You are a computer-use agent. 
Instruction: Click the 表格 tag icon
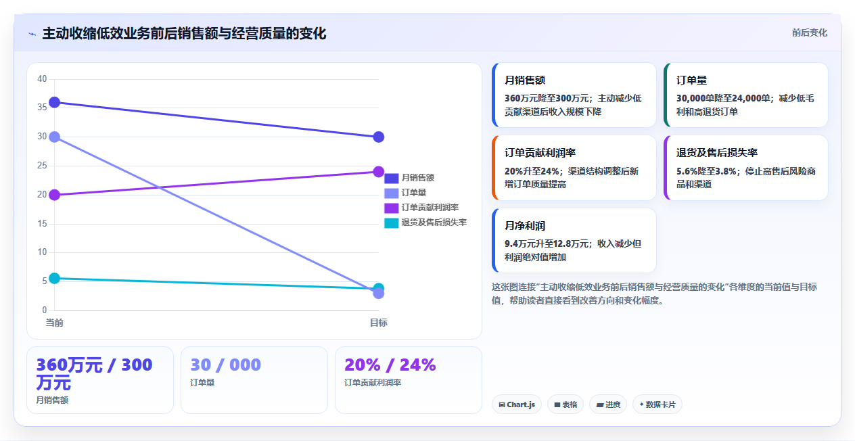tap(557, 404)
